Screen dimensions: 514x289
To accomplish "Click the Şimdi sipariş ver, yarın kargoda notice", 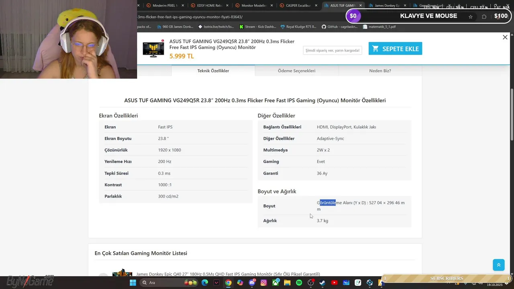I will 332,50.
